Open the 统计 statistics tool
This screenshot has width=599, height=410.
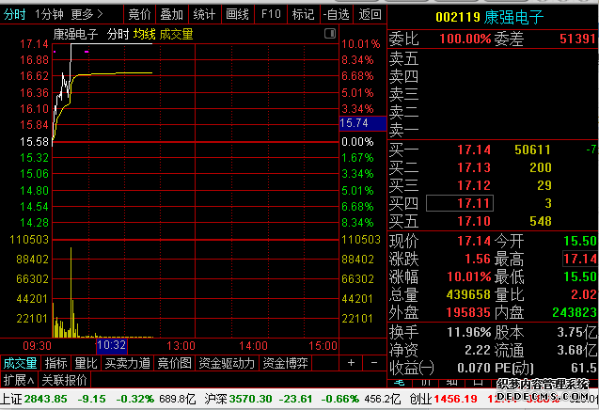pos(204,14)
